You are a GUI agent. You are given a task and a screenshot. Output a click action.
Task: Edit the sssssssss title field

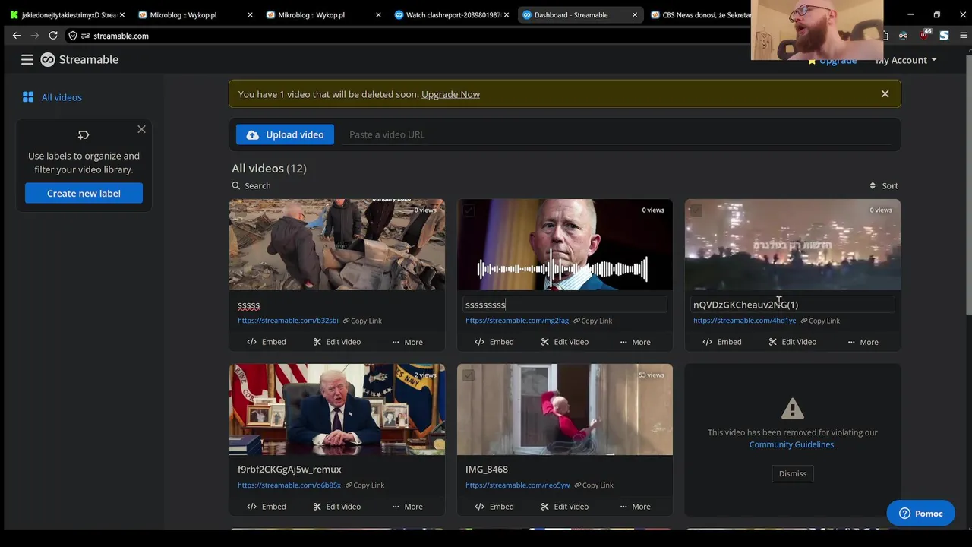(x=565, y=305)
